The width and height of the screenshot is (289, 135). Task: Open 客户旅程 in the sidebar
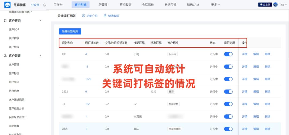(14, 47)
